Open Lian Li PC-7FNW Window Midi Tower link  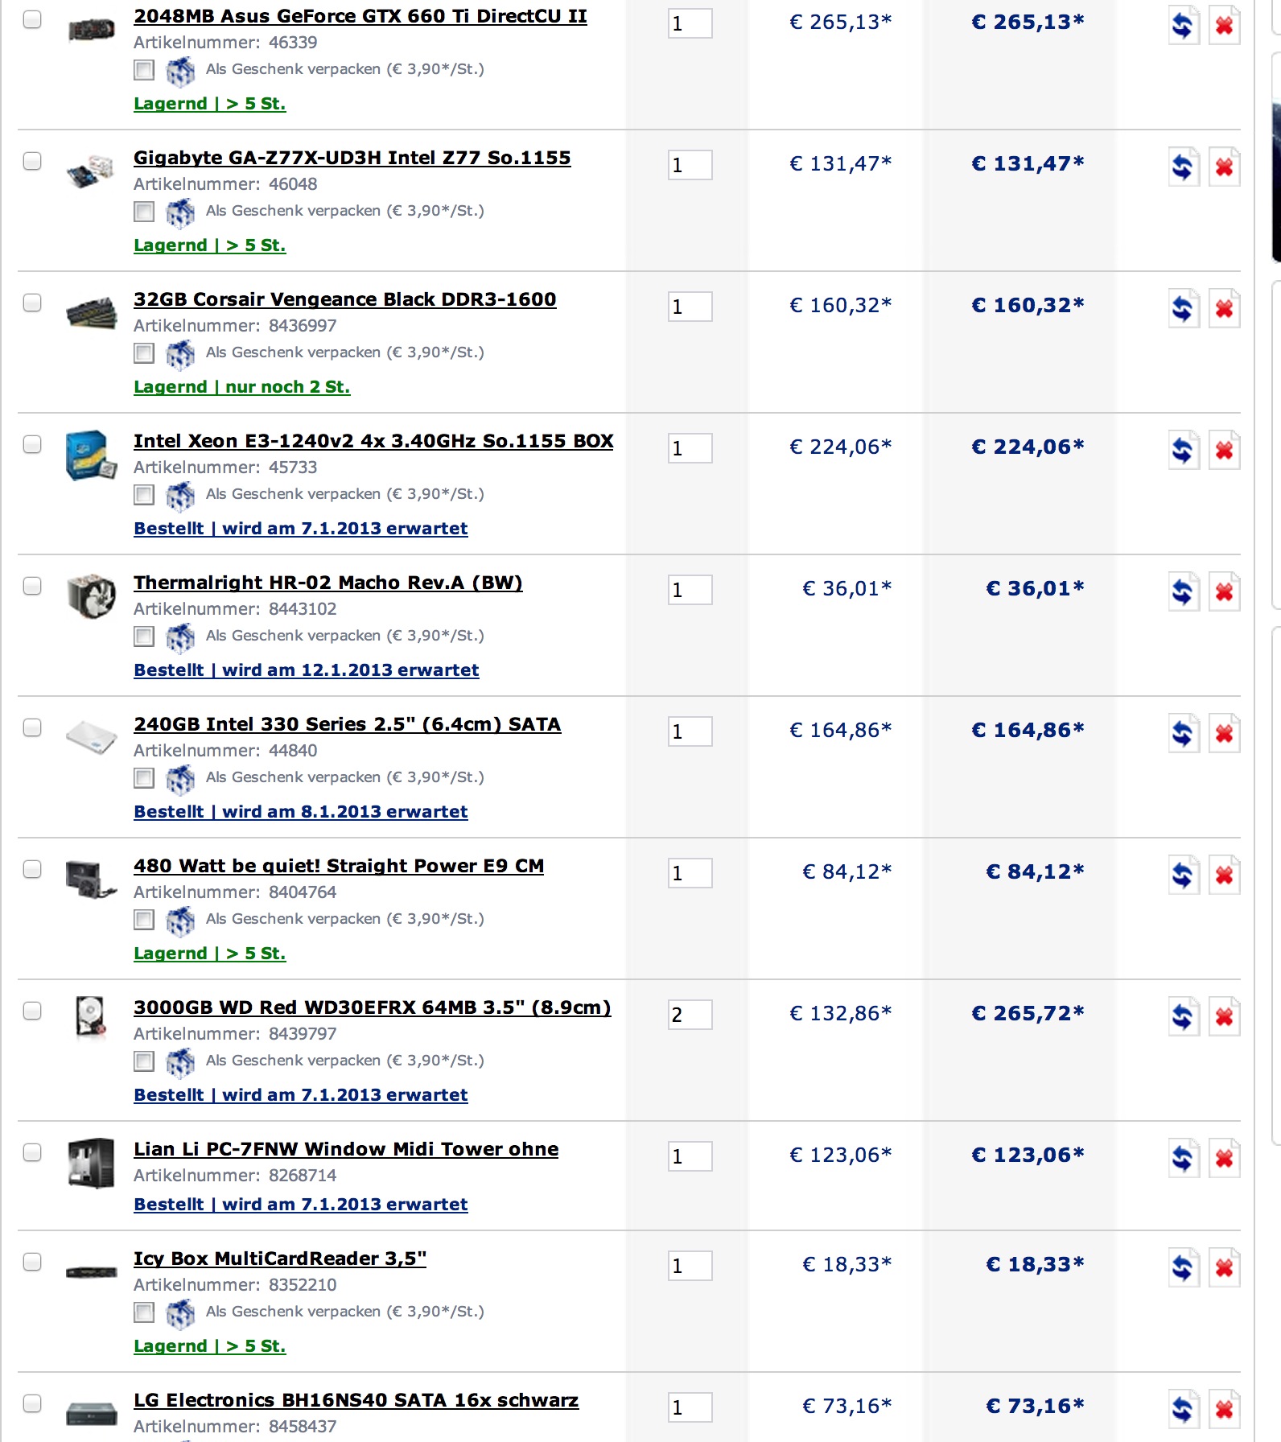point(346,1149)
